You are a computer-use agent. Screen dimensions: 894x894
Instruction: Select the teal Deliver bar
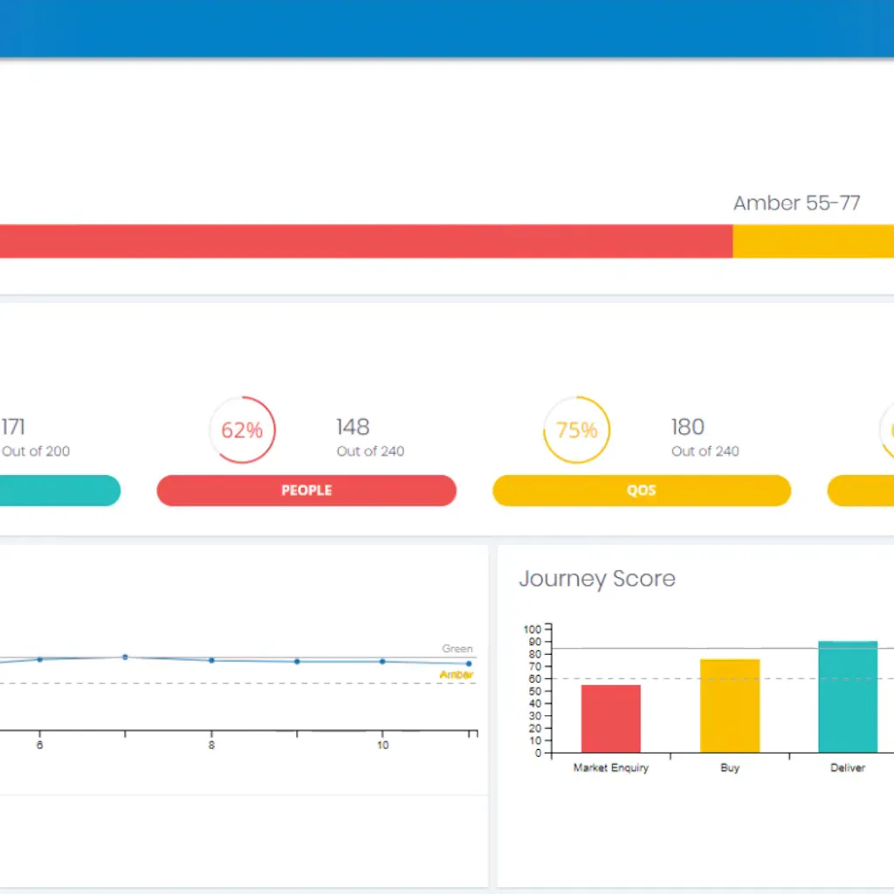tap(848, 697)
